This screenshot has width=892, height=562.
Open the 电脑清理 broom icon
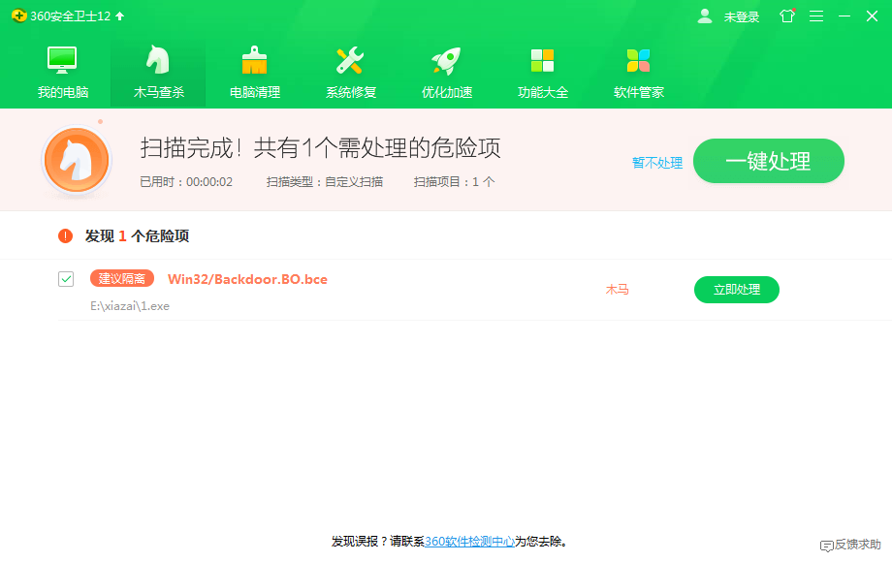[254, 60]
